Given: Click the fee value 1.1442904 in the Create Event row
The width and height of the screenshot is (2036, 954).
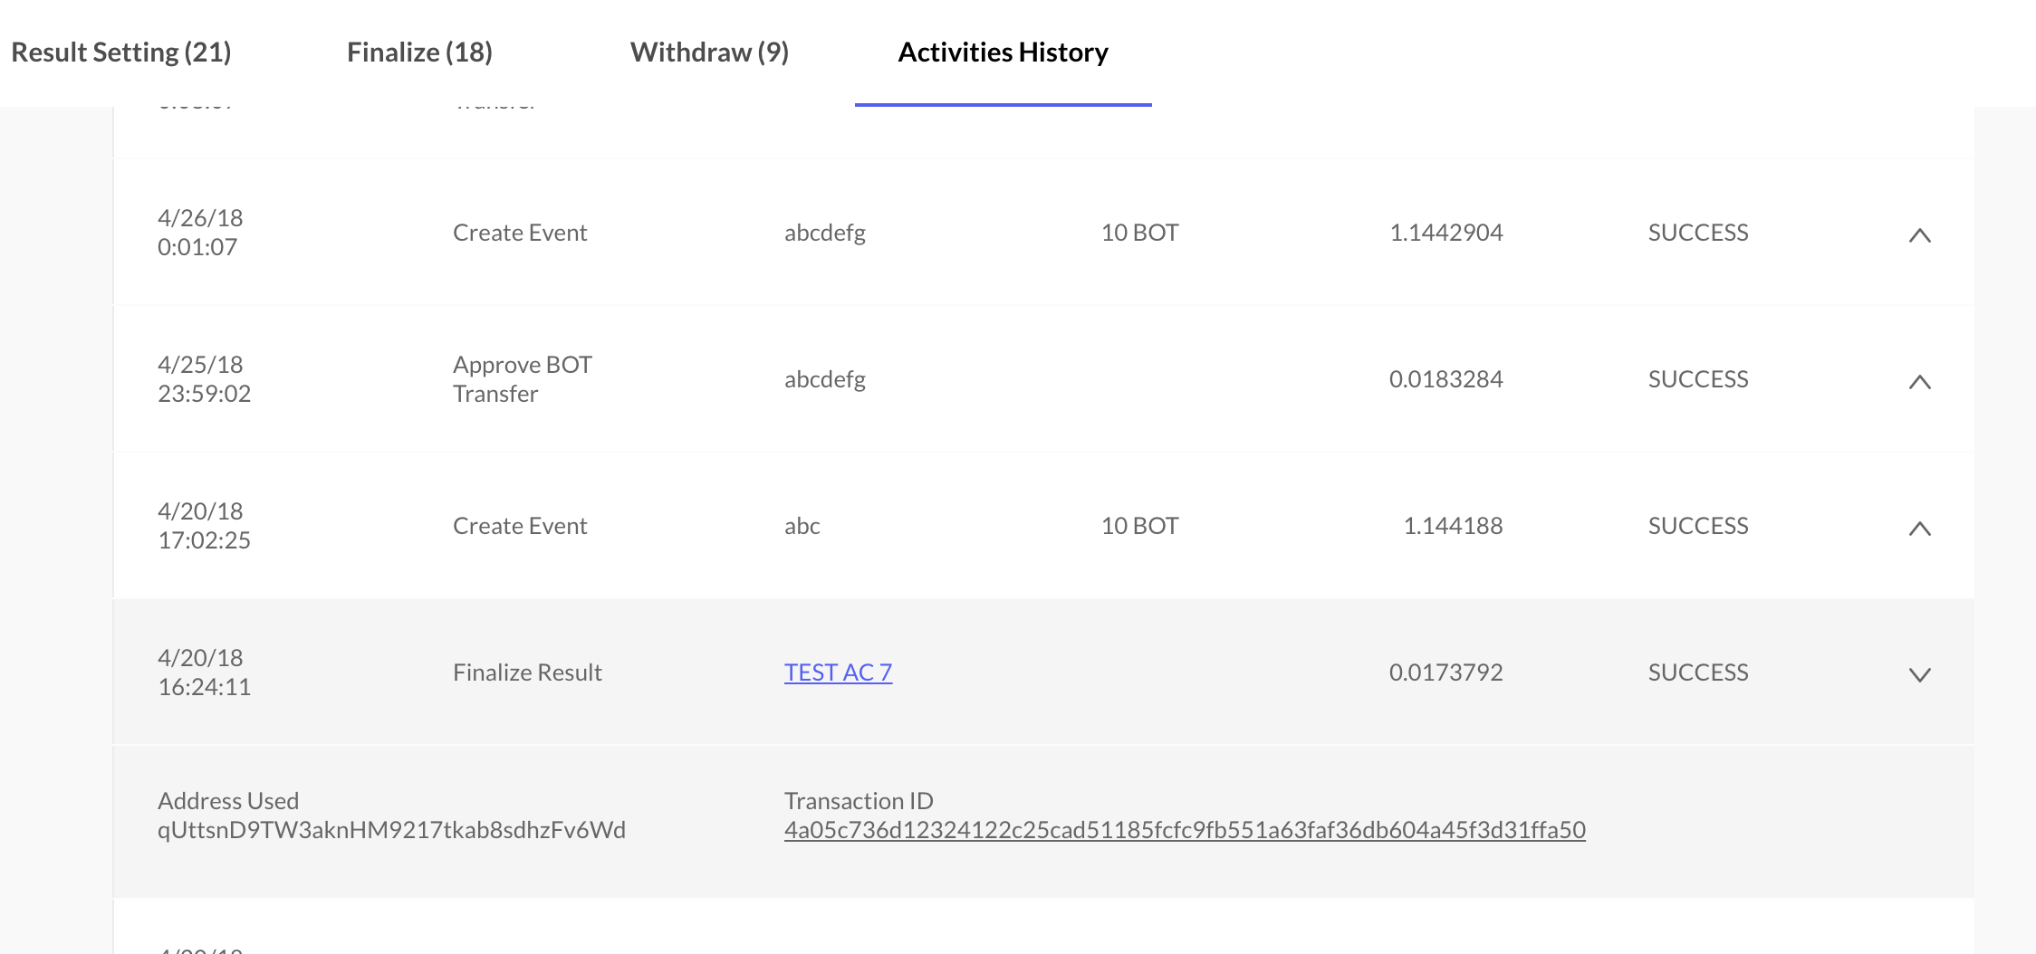Looking at the screenshot, I should (1445, 233).
